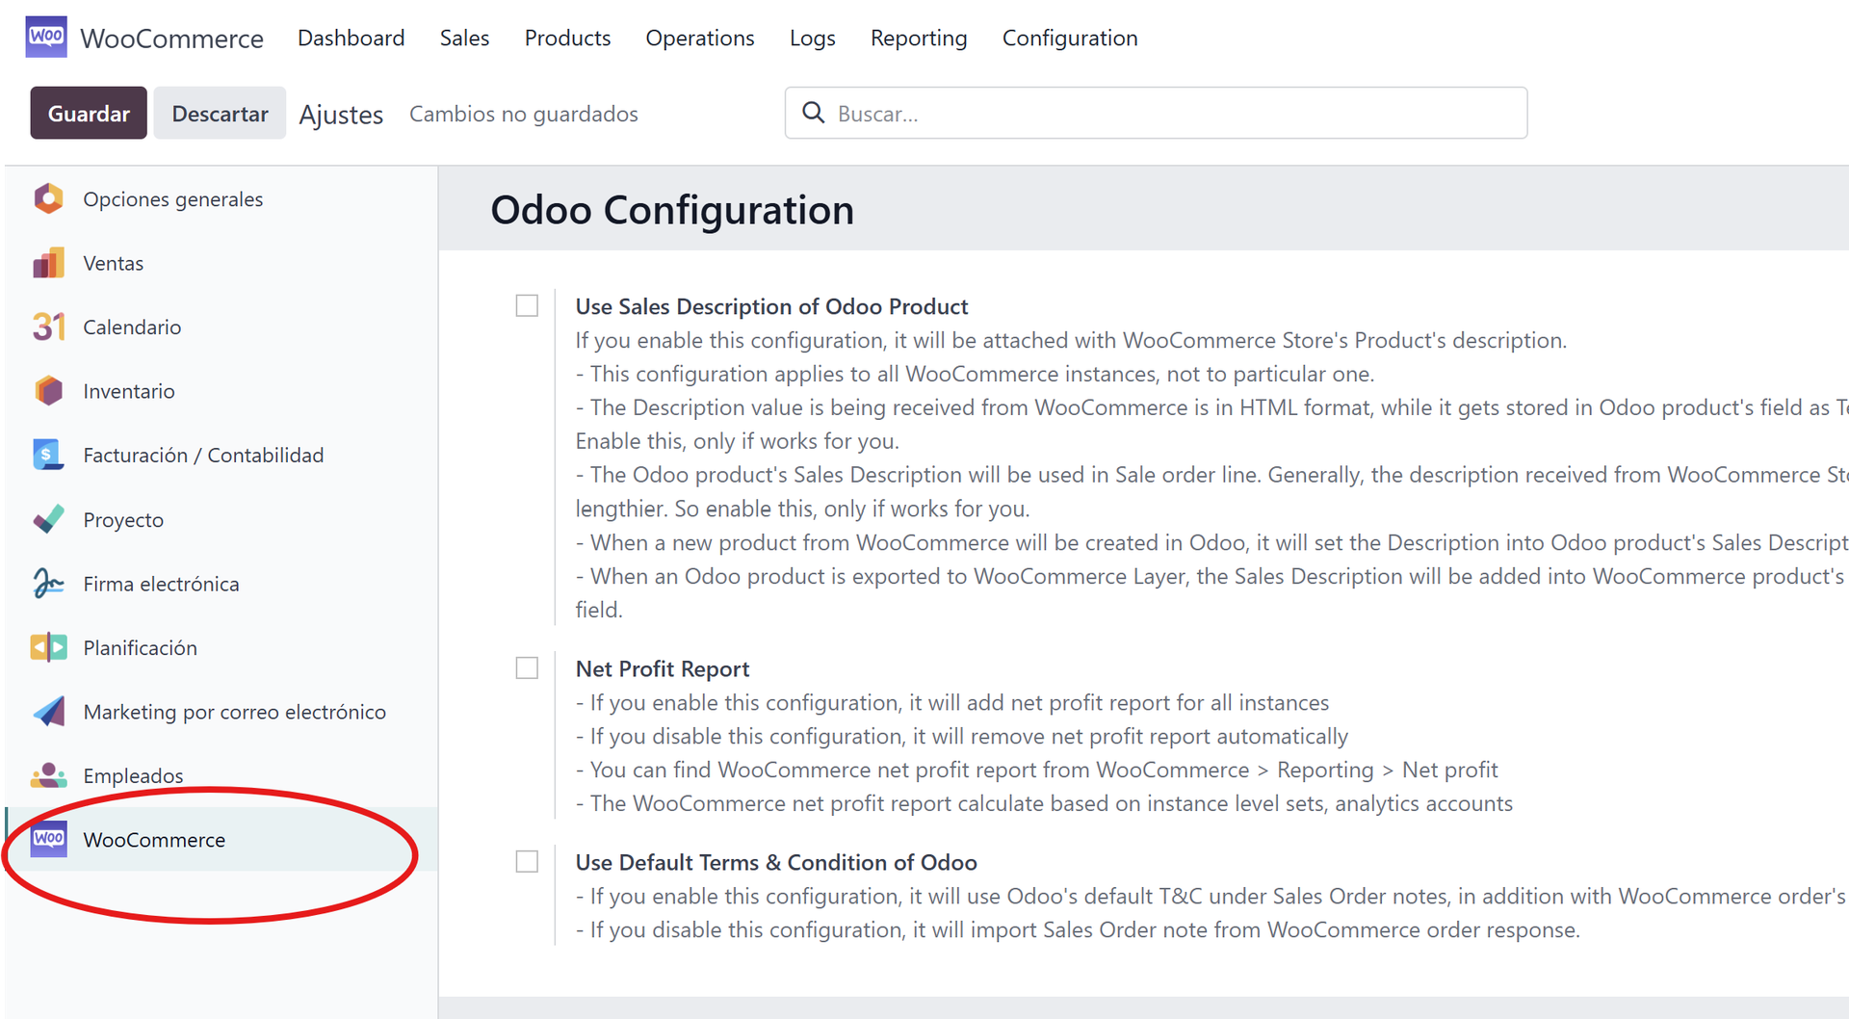Select Opciones generales in the sidebar
This screenshot has height=1019, width=1849.
[x=172, y=199]
